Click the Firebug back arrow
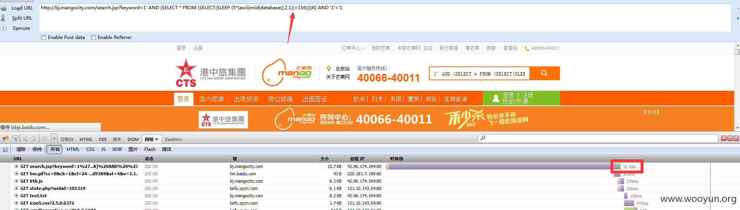This screenshot has width=740, height=210. point(26,139)
